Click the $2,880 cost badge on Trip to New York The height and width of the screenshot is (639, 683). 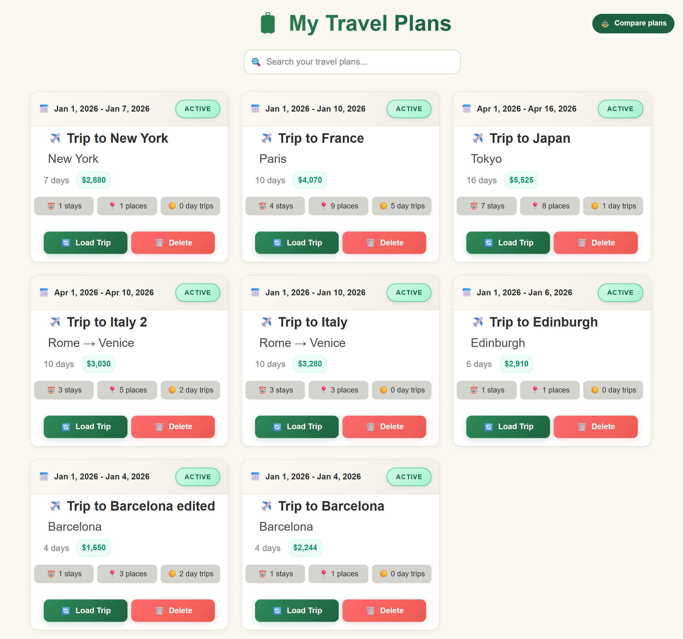click(x=94, y=180)
